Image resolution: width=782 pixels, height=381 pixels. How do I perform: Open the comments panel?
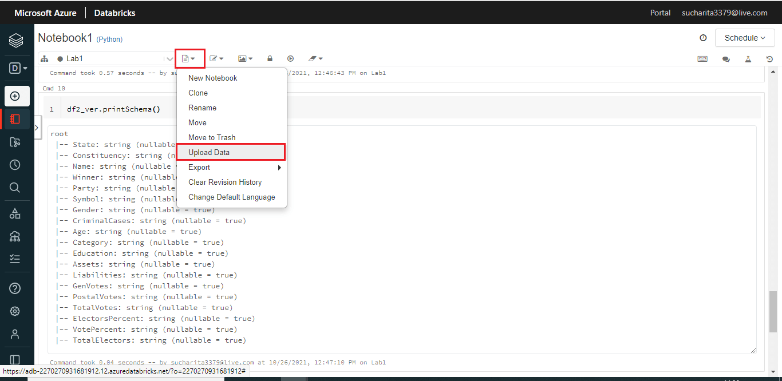click(726, 59)
